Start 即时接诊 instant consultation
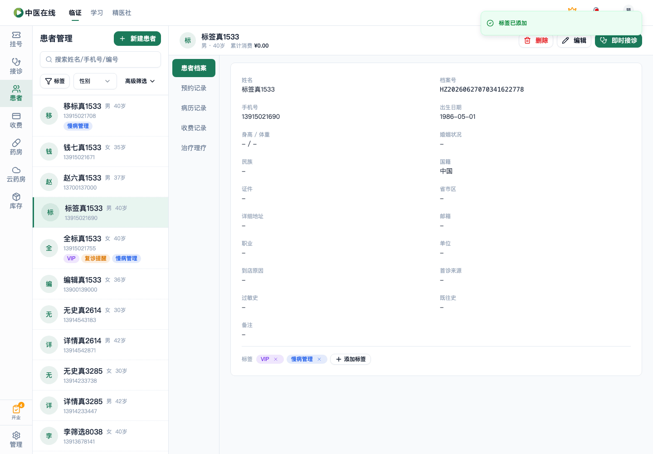Viewport: 653px width, 454px height. (619, 40)
